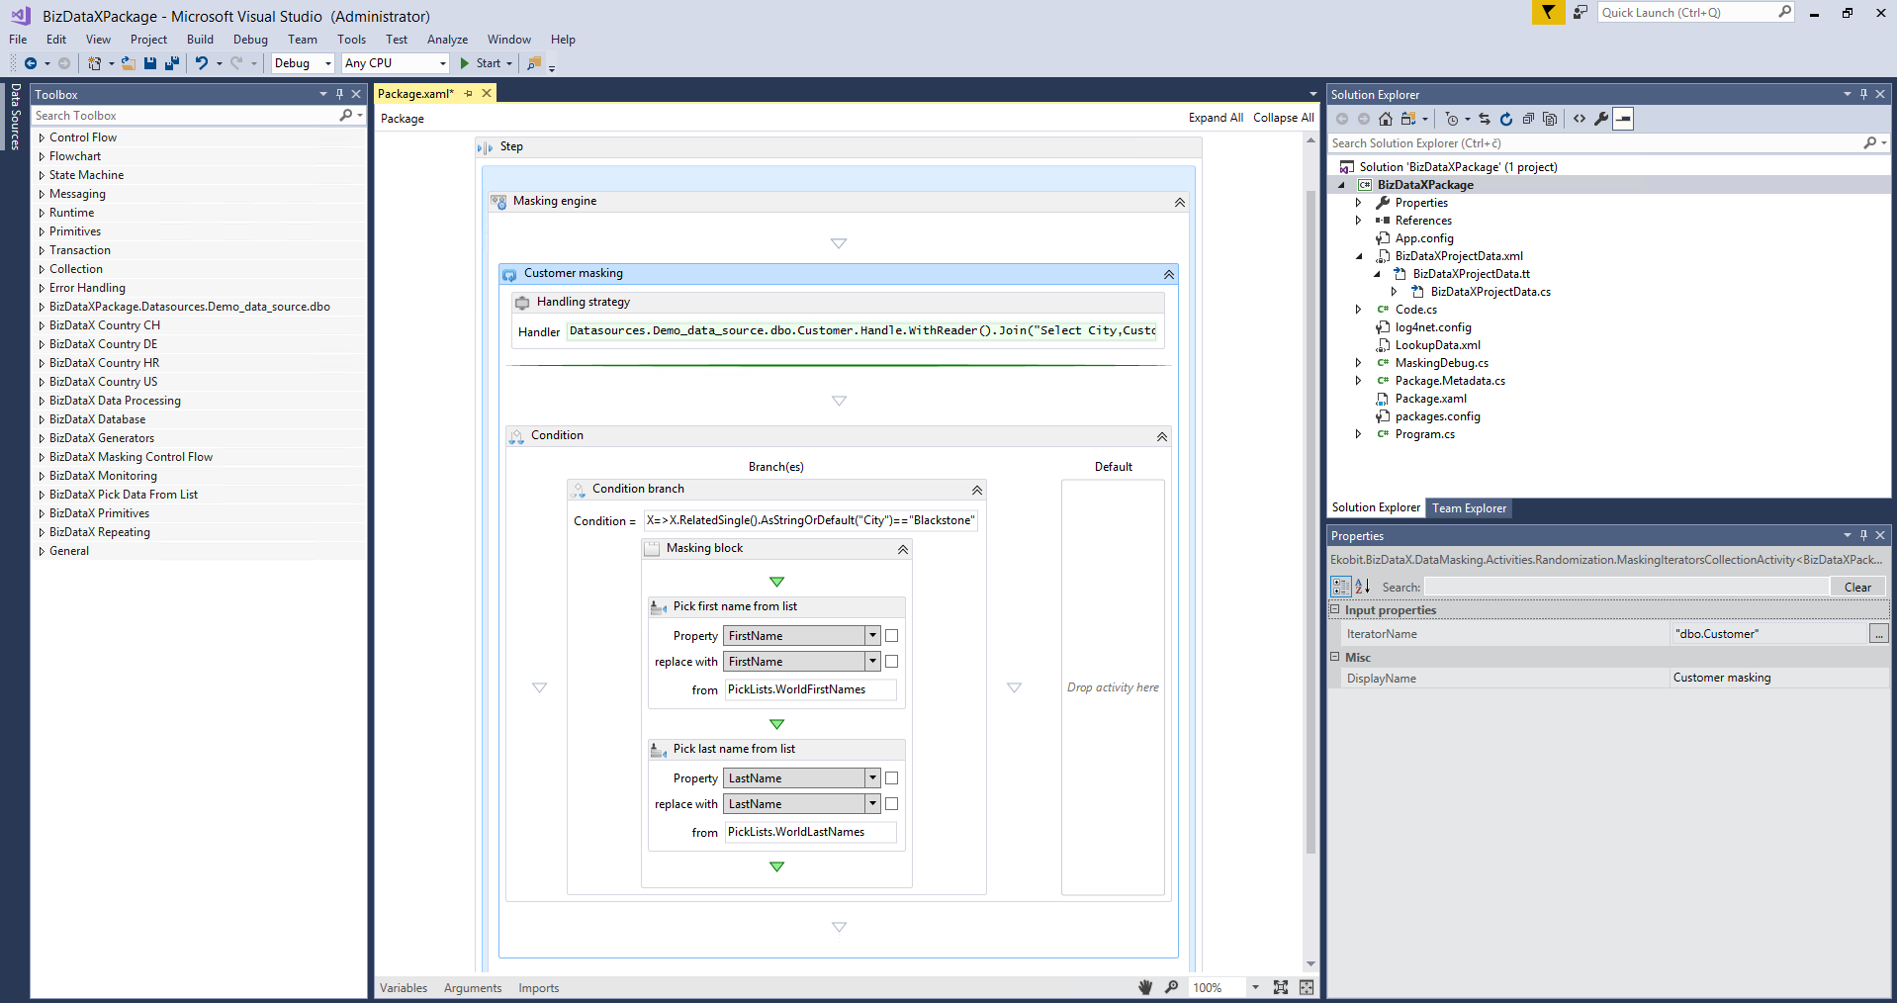Click the Home icon in Solution Explorer
This screenshot has height=1003, width=1897.
pos(1386,119)
